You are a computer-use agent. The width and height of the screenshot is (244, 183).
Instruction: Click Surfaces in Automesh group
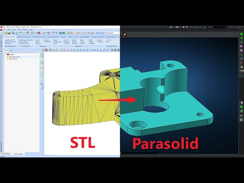pos(38,43)
